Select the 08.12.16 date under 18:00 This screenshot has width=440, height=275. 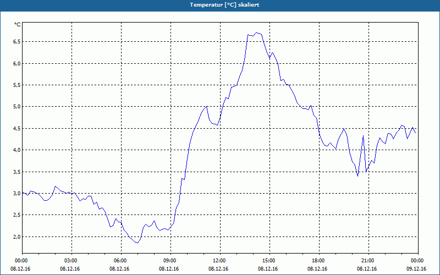click(317, 269)
